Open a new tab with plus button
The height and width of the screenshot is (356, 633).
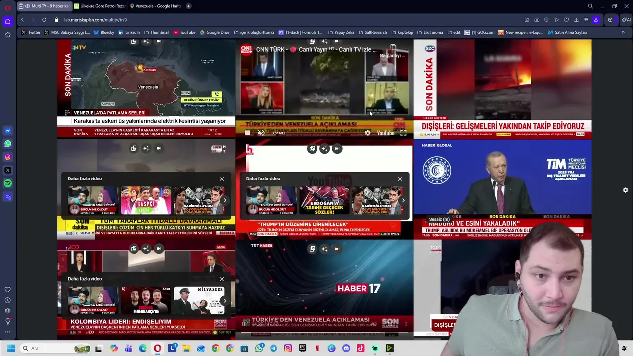pos(189,6)
